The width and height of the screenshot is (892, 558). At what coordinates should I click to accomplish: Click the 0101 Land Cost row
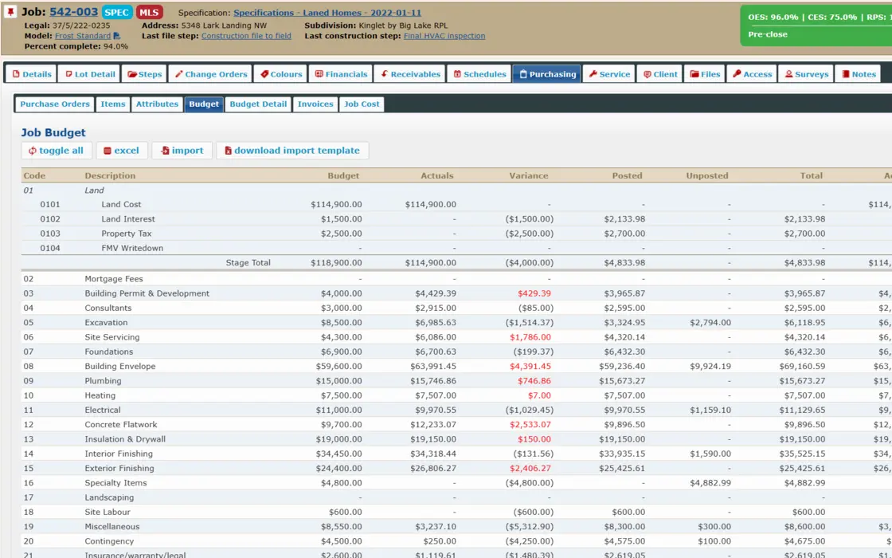pyautogui.click(x=456, y=204)
